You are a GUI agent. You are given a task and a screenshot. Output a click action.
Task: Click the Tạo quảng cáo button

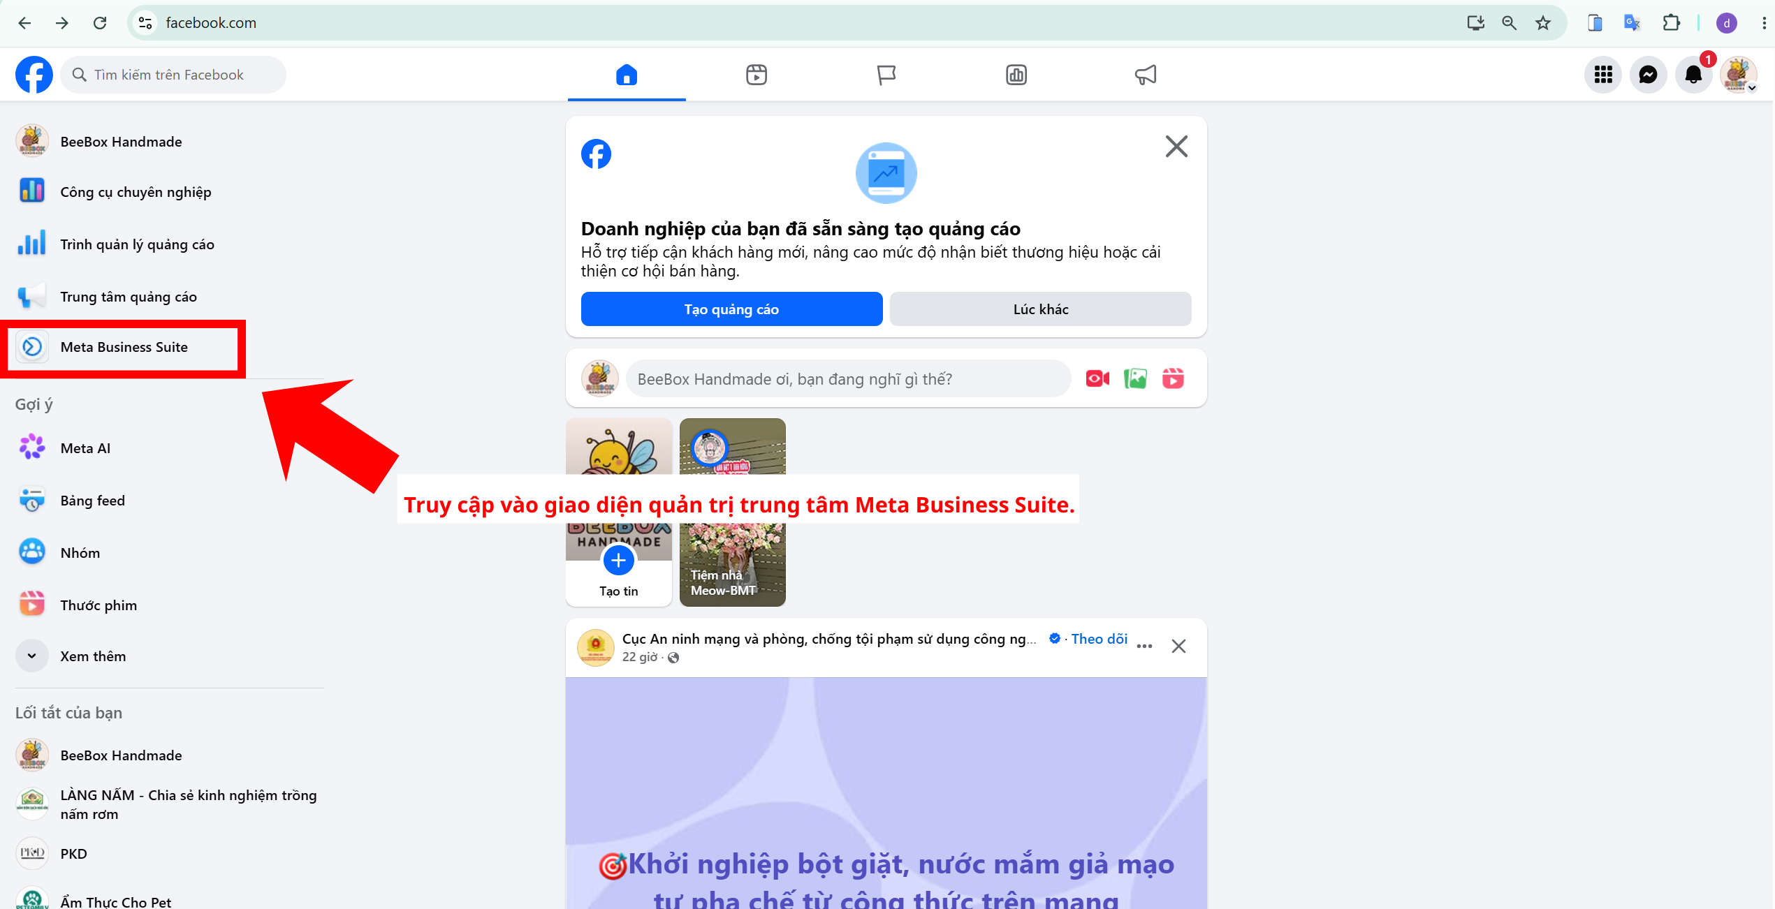pos(731,309)
